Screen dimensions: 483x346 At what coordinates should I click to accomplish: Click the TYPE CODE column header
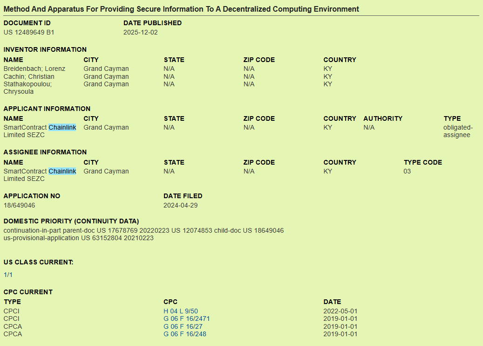[x=423, y=163]
